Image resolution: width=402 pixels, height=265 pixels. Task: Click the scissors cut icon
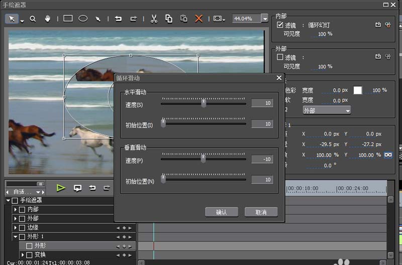(154, 19)
